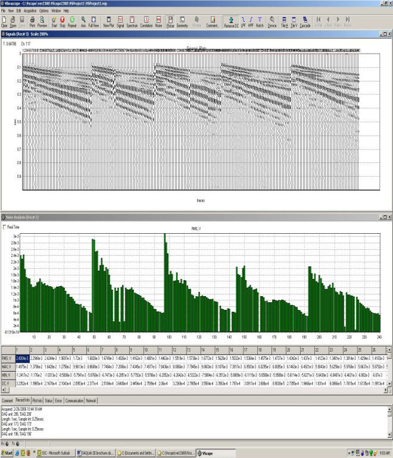Screen dimensions: 393x458
Task: Enable the Real Time checkbox
Action: click(x=6, y=227)
